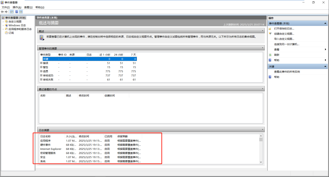The height and width of the screenshot is (177, 329).
Task: Click the log summary scrollbar down arrow
Action: click(261, 162)
